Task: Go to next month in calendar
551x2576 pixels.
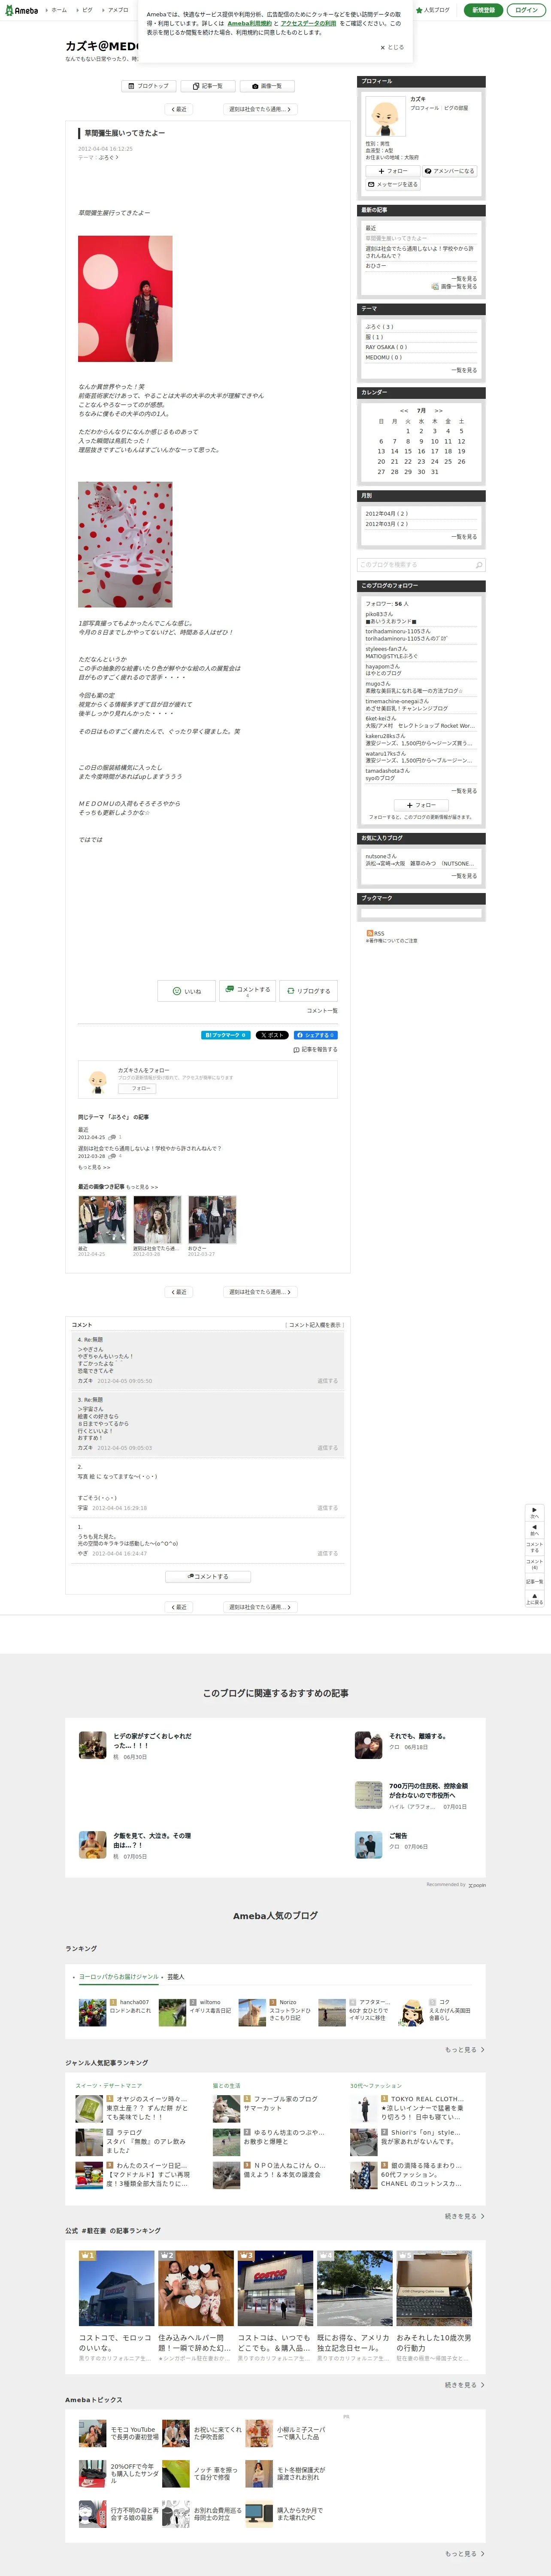Action: click(x=438, y=410)
